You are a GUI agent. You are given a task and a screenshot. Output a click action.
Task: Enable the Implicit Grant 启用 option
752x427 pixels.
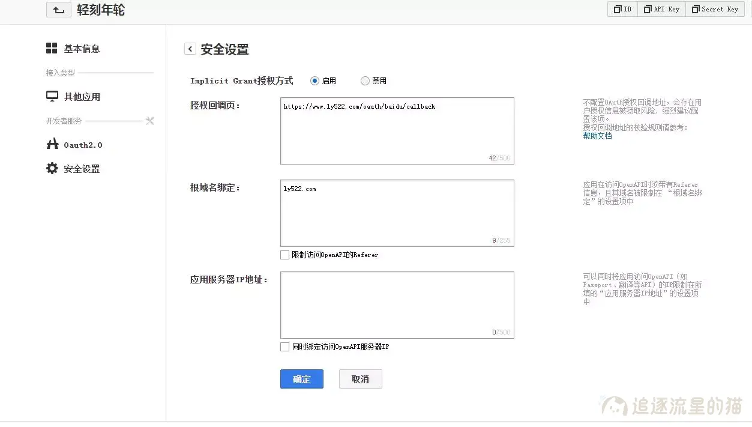[314, 80]
